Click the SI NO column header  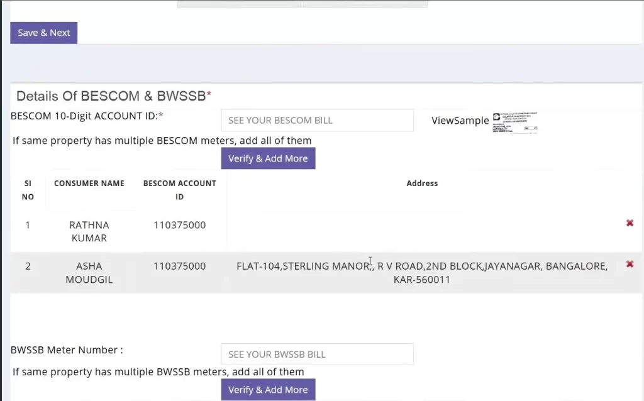28,190
